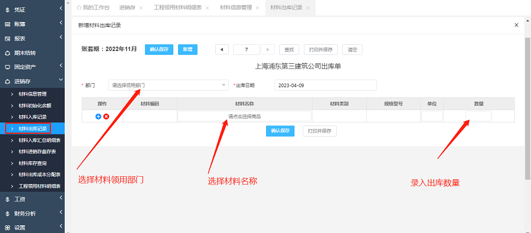Viewport: 531px width, 233px height.
Task: Click the 进销存 icon in the sidebar
Action: point(7,81)
